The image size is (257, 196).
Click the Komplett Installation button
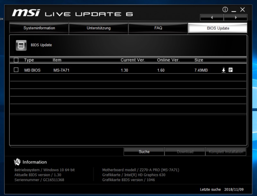click(x=226, y=152)
